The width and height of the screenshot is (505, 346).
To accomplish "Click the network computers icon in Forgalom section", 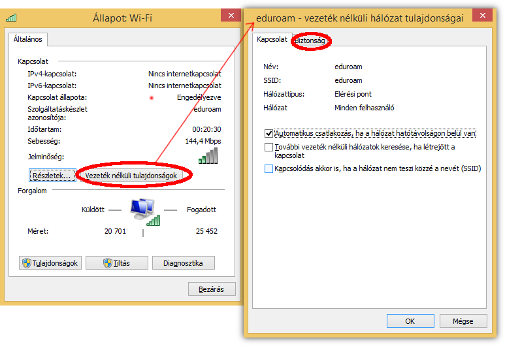I will coord(145,212).
